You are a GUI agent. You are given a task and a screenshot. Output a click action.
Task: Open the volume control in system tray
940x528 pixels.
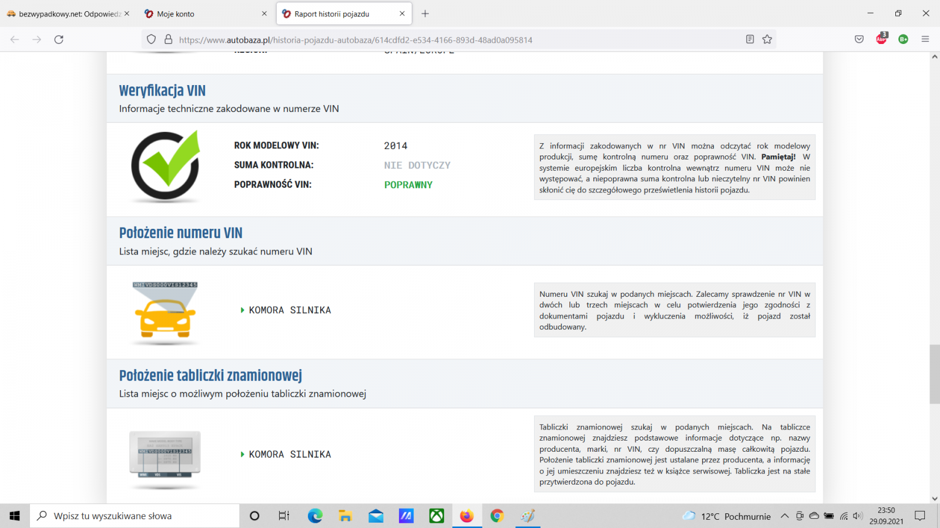(x=858, y=516)
